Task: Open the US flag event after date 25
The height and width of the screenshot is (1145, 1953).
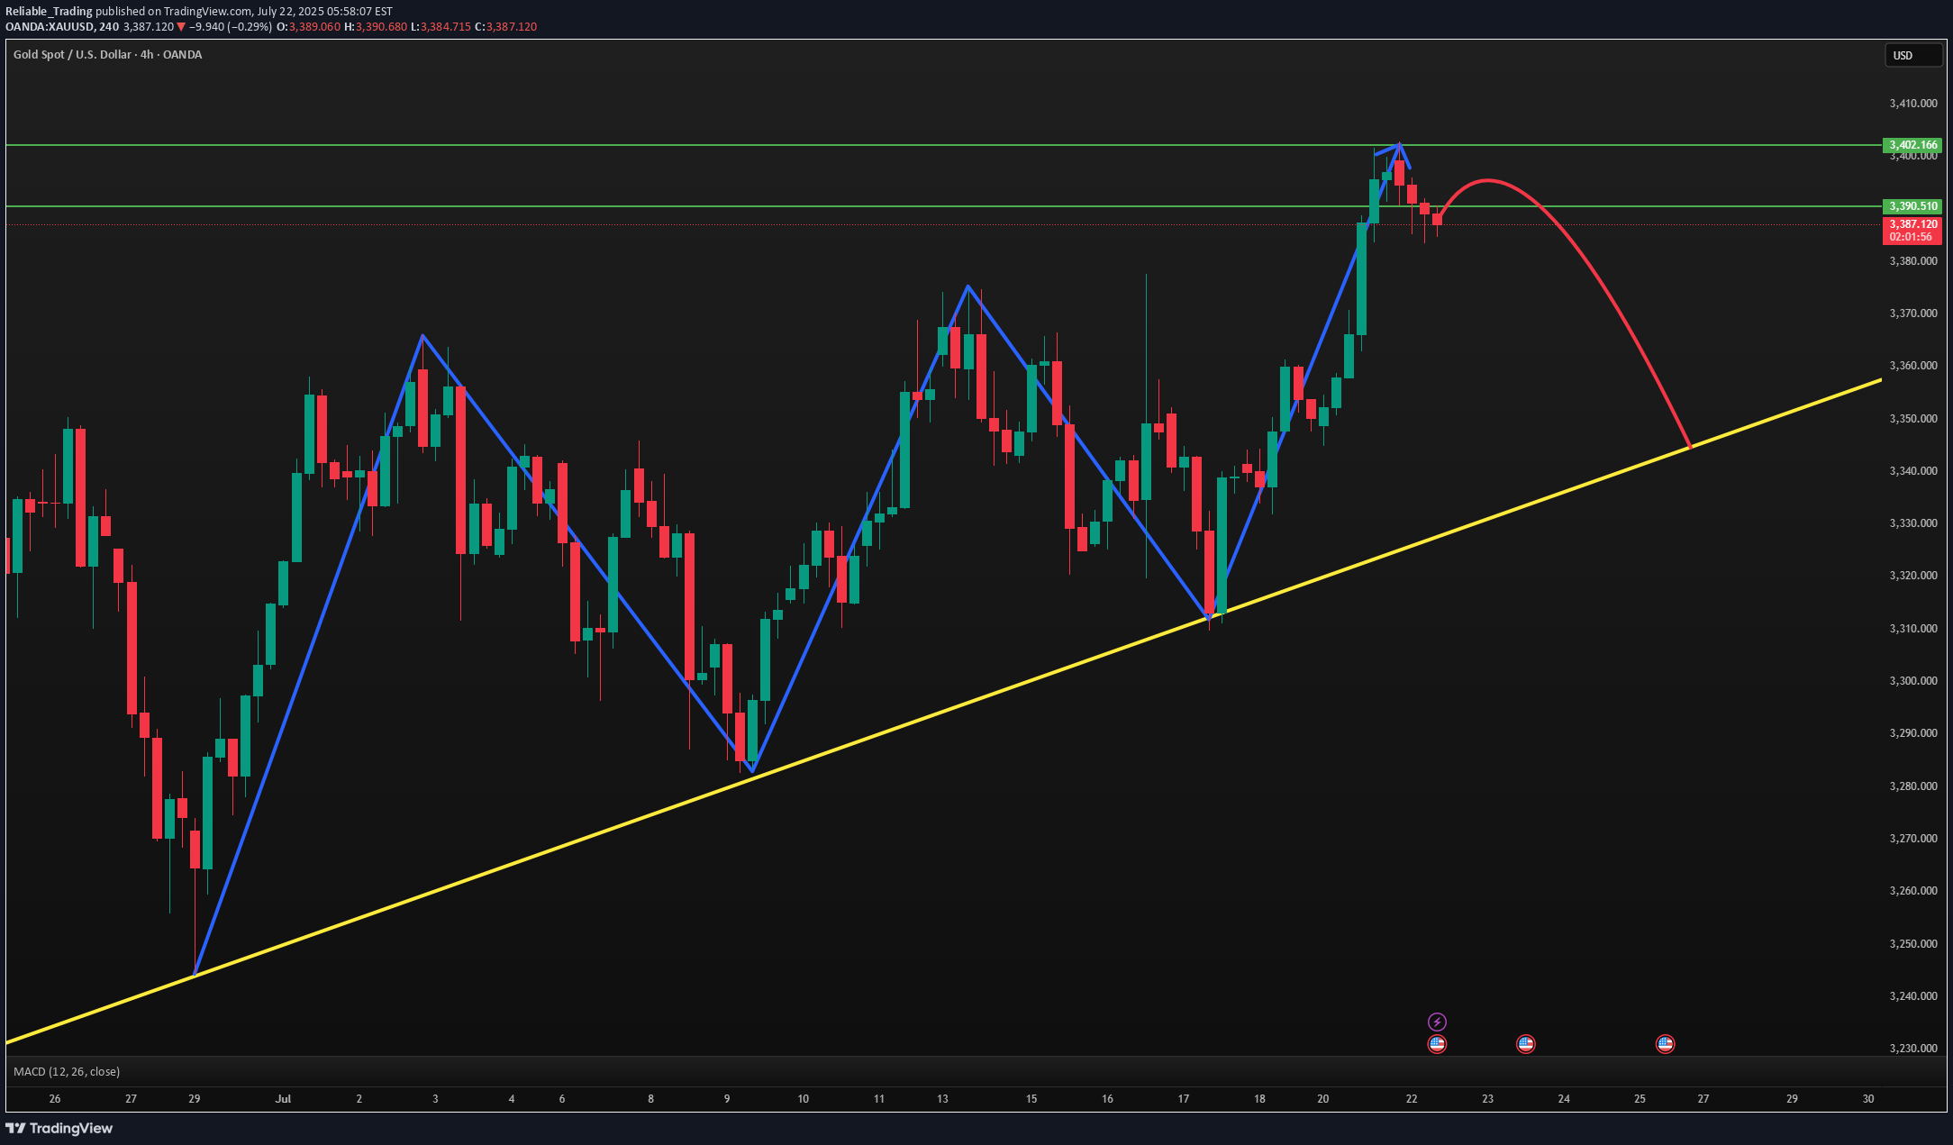Action: click(x=1665, y=1044)
